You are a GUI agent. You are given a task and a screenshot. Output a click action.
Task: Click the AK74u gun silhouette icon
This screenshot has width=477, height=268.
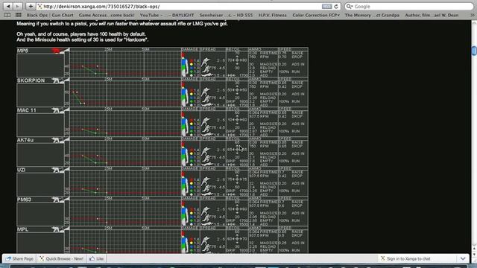click(56, 140)
